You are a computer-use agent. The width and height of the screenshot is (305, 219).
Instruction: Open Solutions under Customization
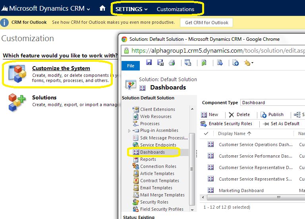(x=44, y=97)
